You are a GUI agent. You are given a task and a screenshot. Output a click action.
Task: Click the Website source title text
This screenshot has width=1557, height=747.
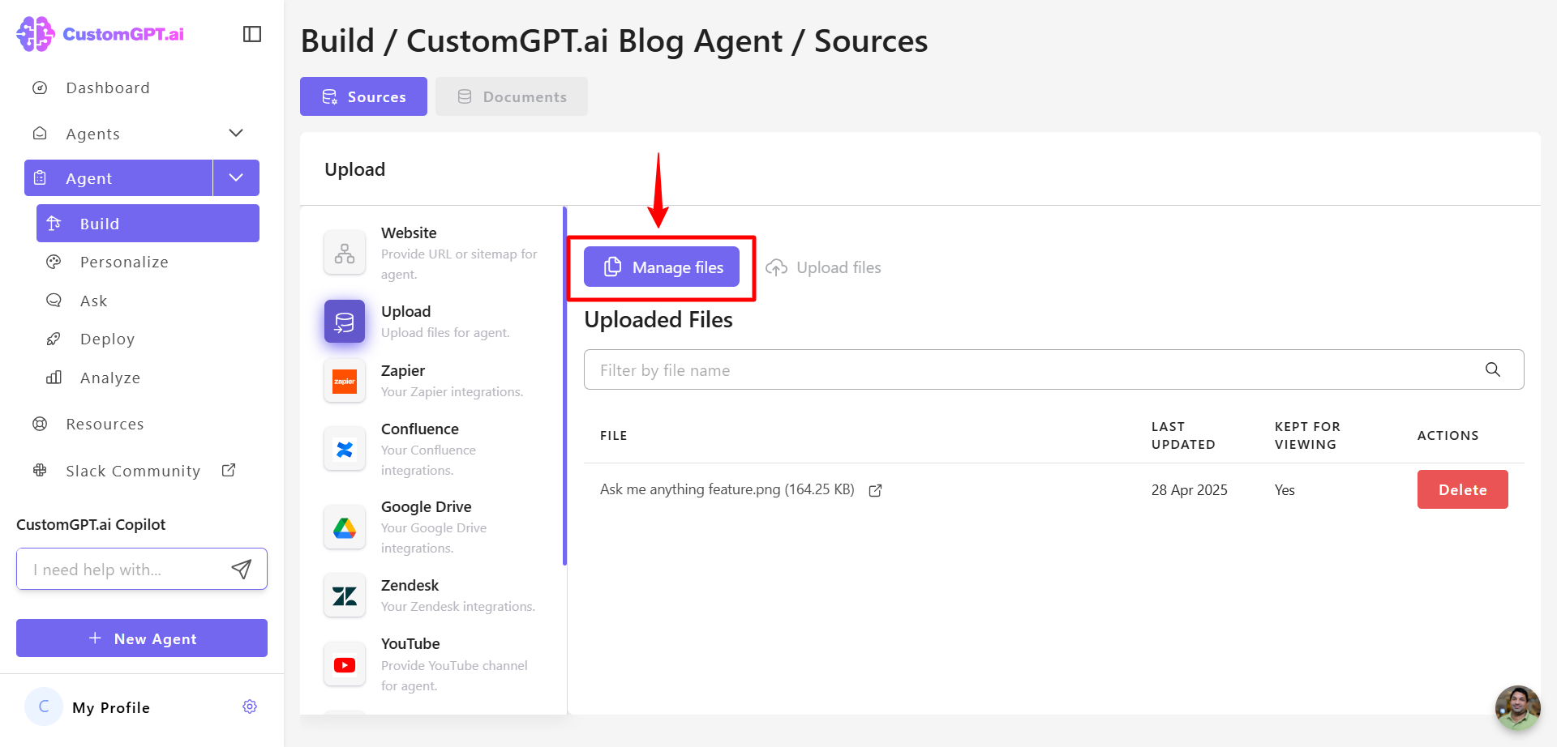pos(409,233)
